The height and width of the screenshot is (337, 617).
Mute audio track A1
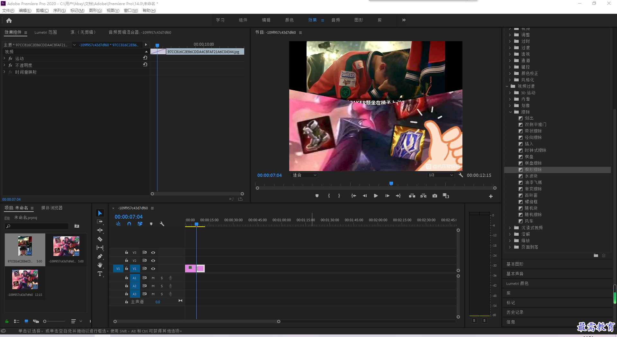153,278
